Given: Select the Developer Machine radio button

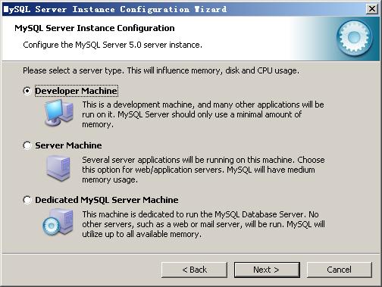Looking at the screenshot, I should 27,91.
